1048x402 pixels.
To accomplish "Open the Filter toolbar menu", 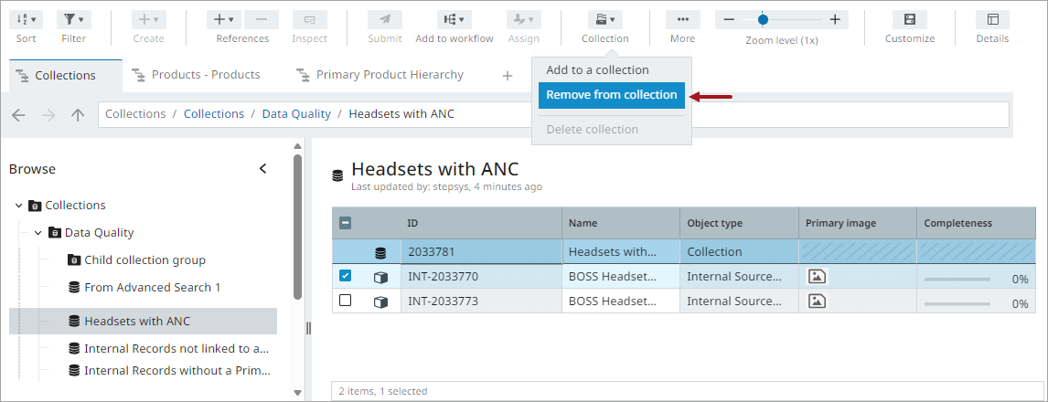I will click(73, 19).
